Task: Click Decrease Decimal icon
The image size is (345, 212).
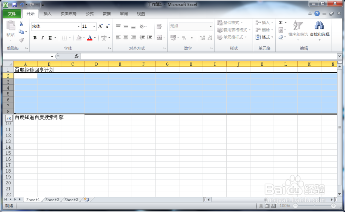Action: pos(210,38)
